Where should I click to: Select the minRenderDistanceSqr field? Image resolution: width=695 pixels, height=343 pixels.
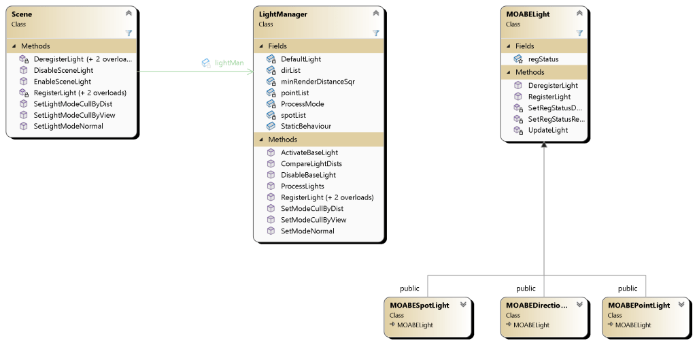click(318, 82)
